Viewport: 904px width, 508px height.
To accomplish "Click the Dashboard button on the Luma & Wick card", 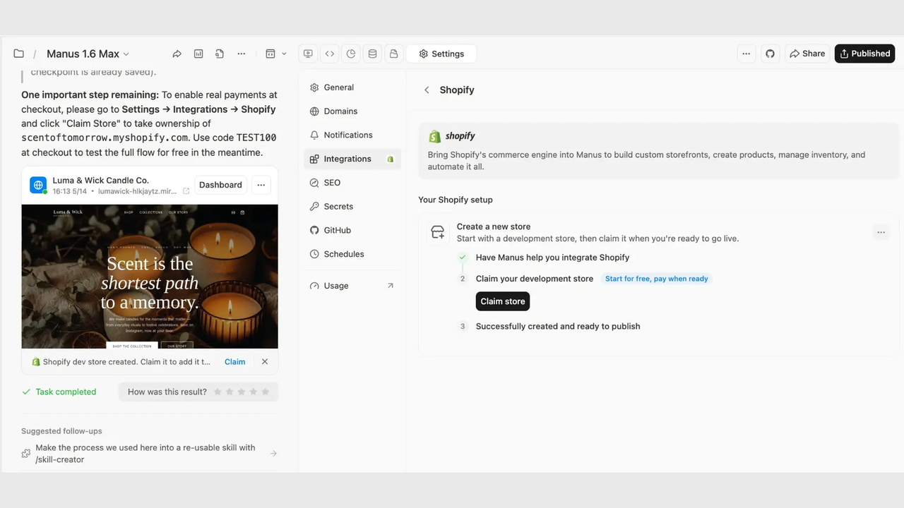I will click(220, 185).
